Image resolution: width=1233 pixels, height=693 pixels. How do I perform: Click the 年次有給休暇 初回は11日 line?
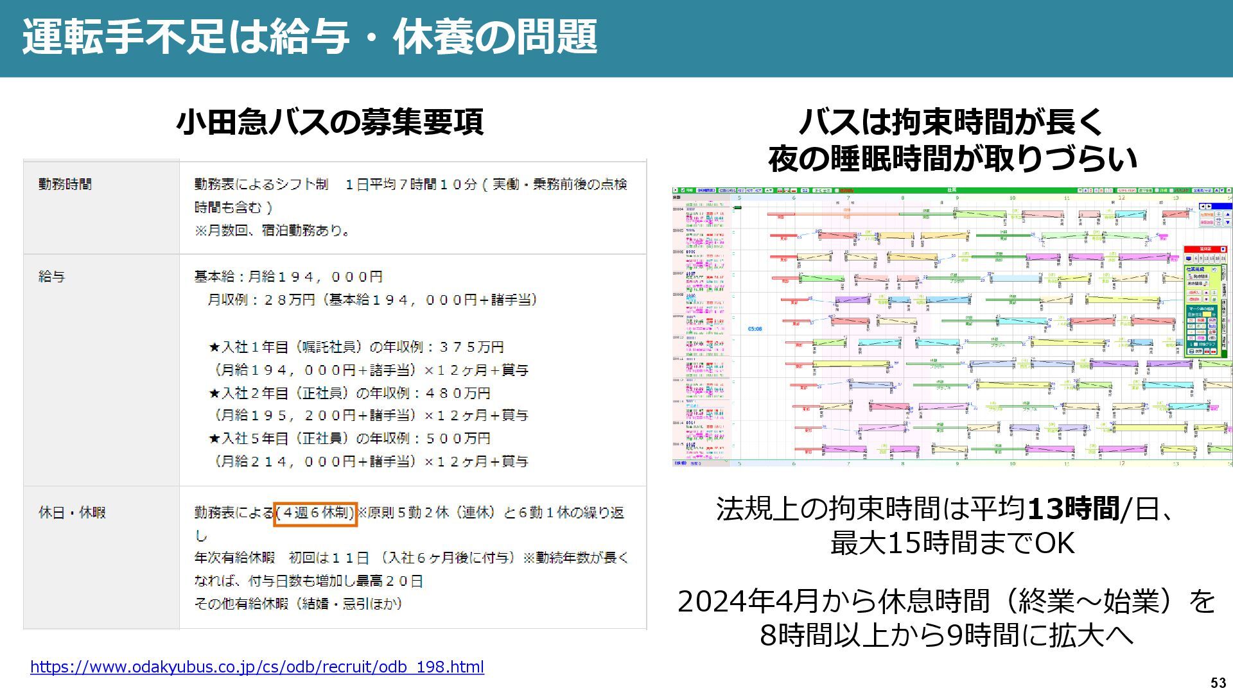tap(411, 558)
